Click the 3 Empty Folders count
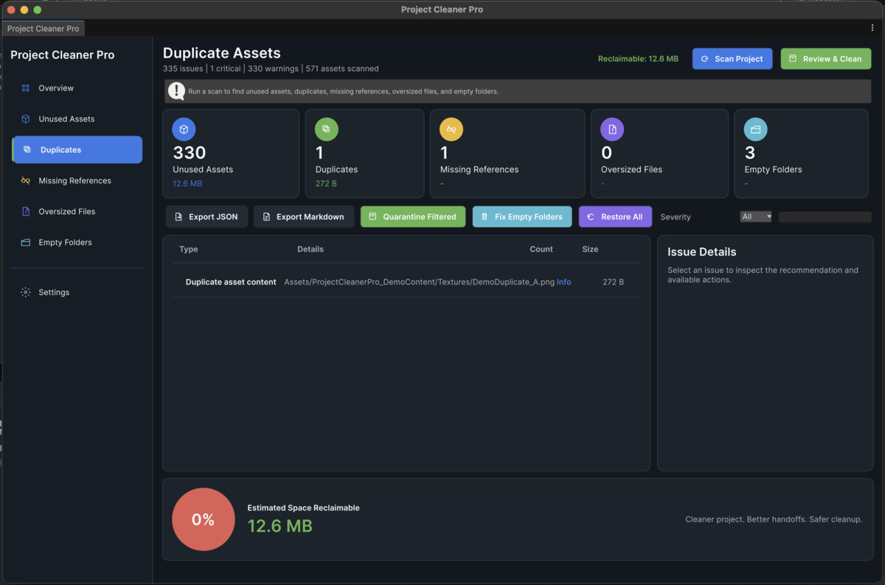 click(x=750, y=153)
